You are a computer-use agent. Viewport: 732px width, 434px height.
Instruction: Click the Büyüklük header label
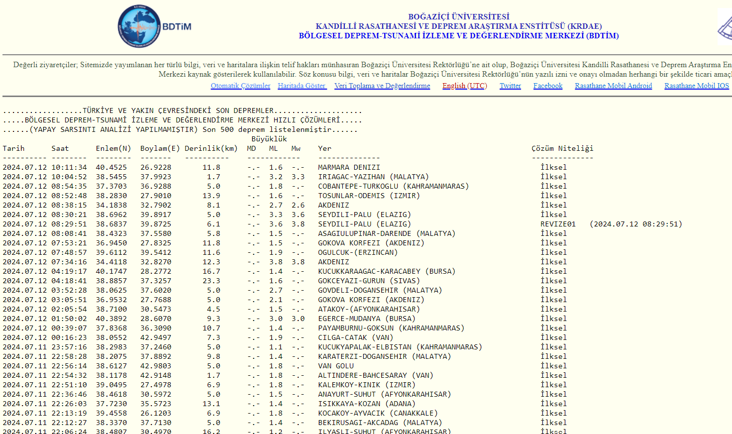pyautogui.click(x=269, y=139)
